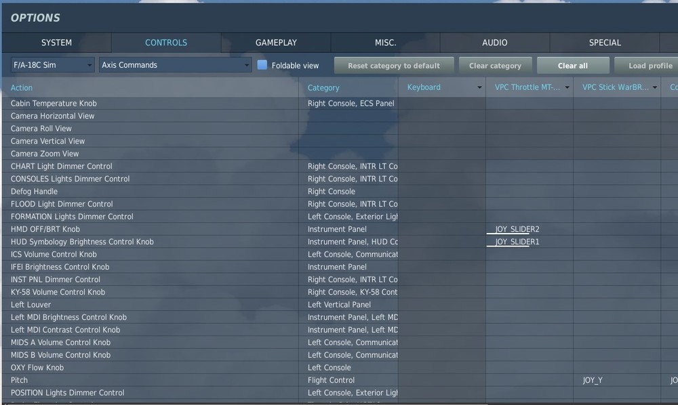Image resolution: width=678 pixels, height=405 pixels.
Task: Select the Left Louver action
Action: [x=150, y=305]
